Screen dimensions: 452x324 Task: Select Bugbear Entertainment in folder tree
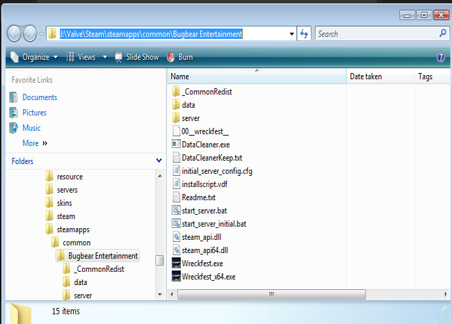tap(103, 256)
